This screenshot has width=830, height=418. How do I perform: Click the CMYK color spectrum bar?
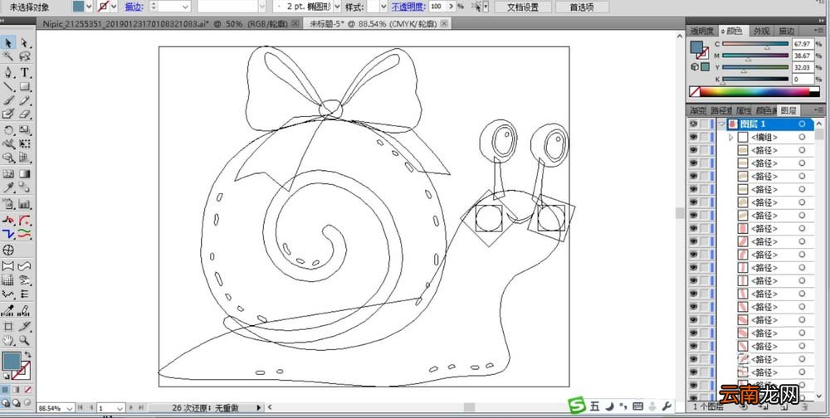(x=759, y=92)
